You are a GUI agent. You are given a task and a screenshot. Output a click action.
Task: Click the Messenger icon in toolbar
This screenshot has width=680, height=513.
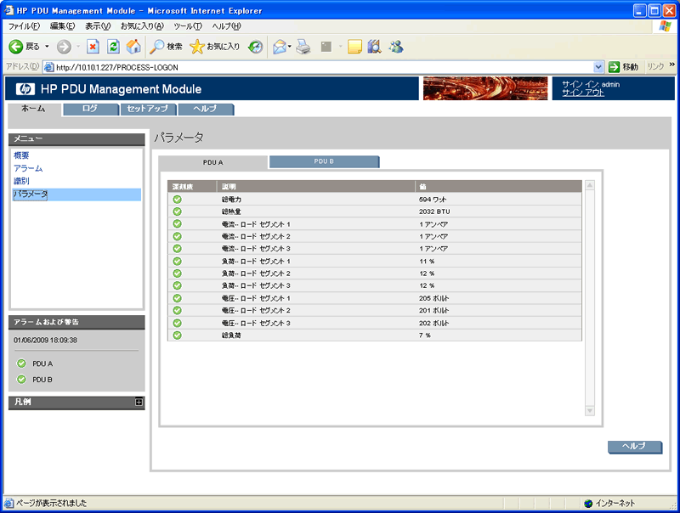click(x=395, y=46)
